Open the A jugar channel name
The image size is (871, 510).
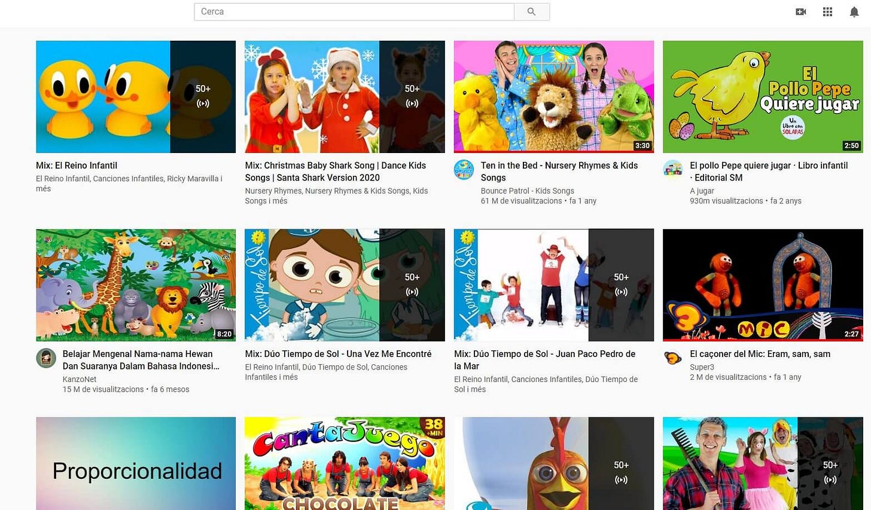point(702,191)
